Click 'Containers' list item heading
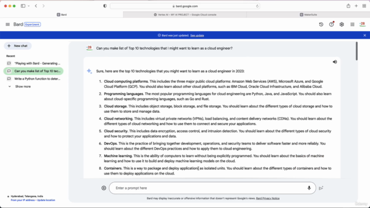 [x=113, y=168]
